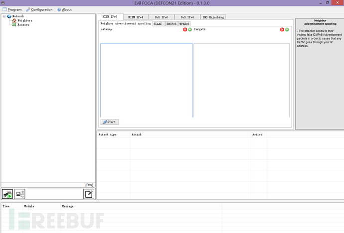Click the network scan play icon
The height and width of the screenshot is (233, 344).
point(7,194)
